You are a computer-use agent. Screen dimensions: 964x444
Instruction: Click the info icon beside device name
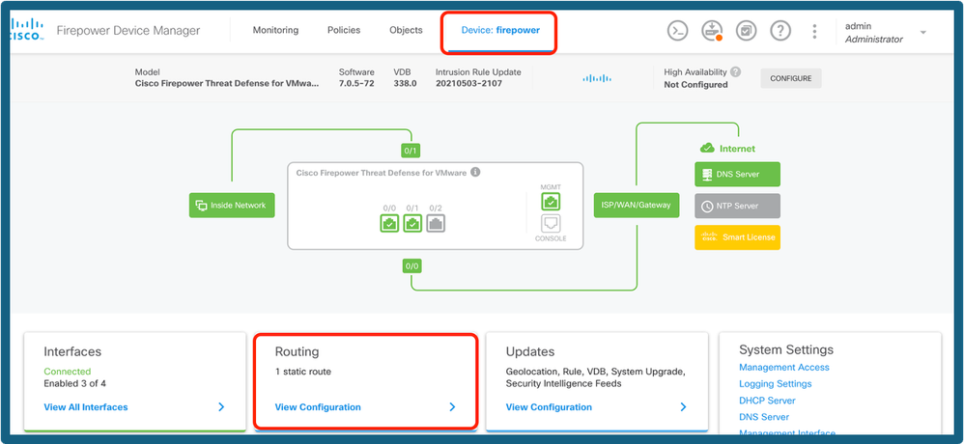(475, 173)
